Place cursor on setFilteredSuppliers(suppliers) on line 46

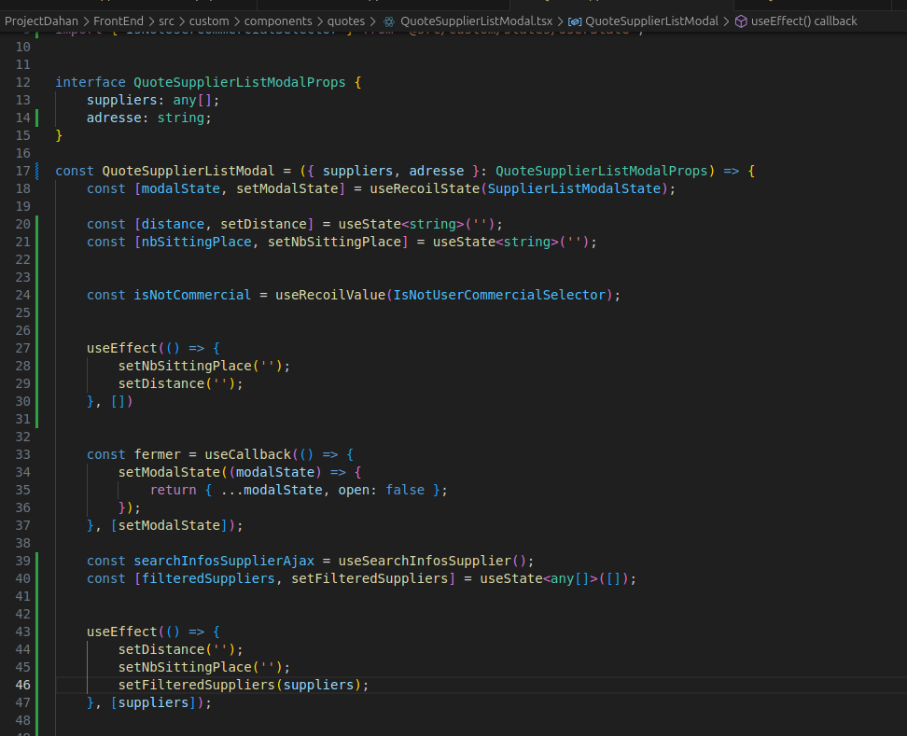pos(243,685)
